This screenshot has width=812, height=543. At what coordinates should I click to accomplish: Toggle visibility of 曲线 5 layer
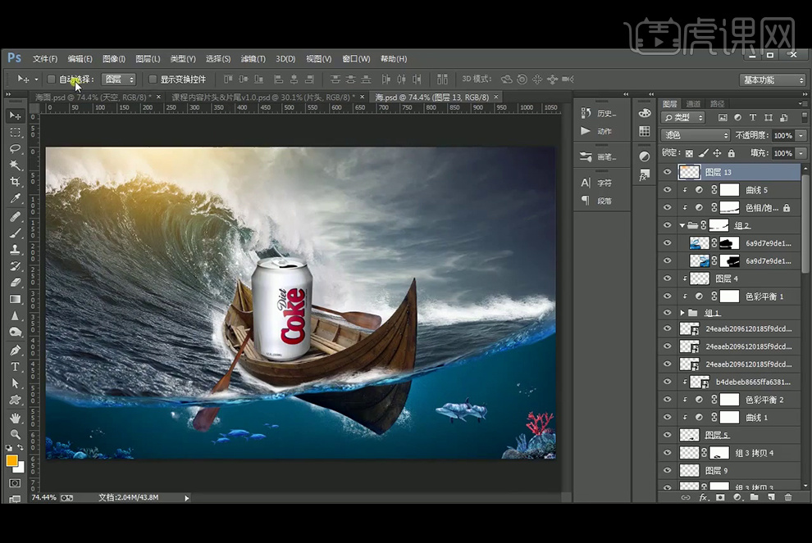pos(667,190)
